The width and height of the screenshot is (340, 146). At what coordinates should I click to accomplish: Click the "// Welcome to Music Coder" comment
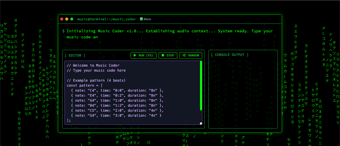point(93,65)
